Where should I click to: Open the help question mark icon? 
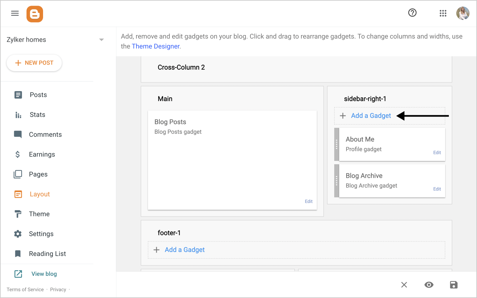(x=412, y=13)
